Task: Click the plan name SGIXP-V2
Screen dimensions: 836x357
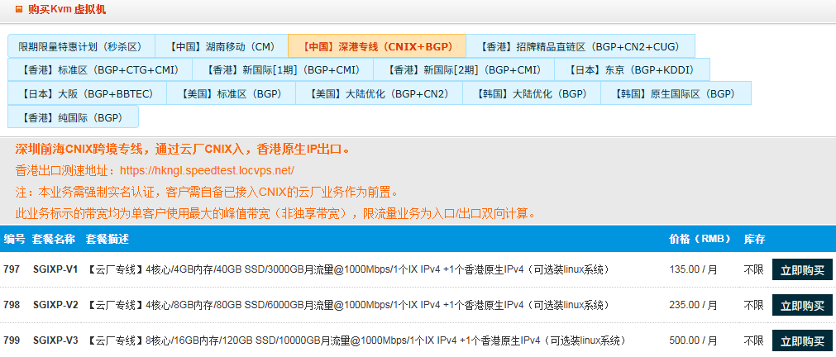Action: point(55,305)
